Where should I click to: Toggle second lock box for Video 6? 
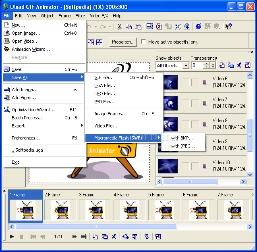[x=195, y=82]
